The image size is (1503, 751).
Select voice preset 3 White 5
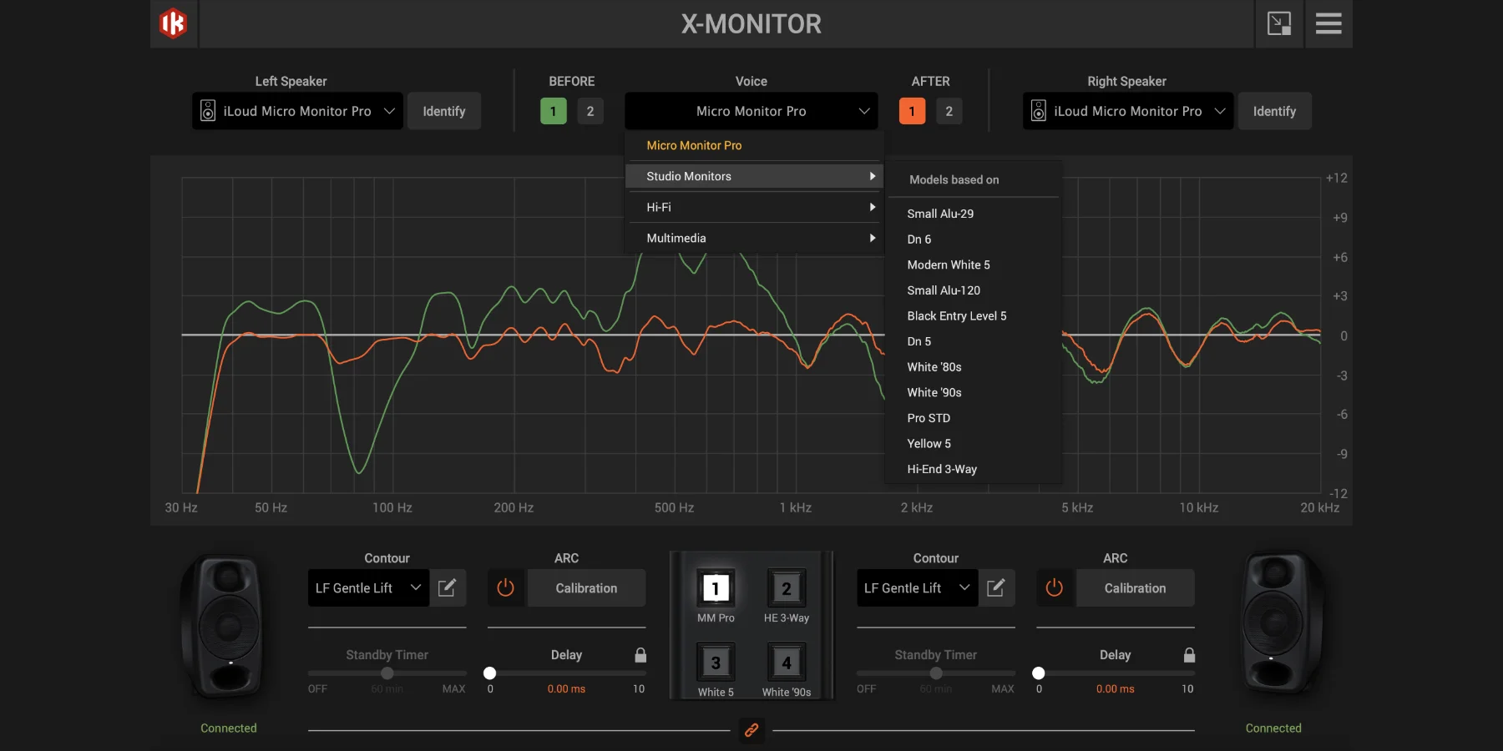tap(716, 663)
